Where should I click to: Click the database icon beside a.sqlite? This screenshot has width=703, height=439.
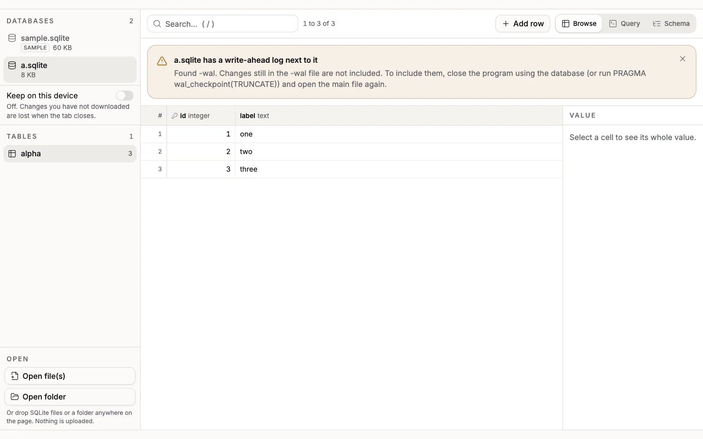point(12,65)
